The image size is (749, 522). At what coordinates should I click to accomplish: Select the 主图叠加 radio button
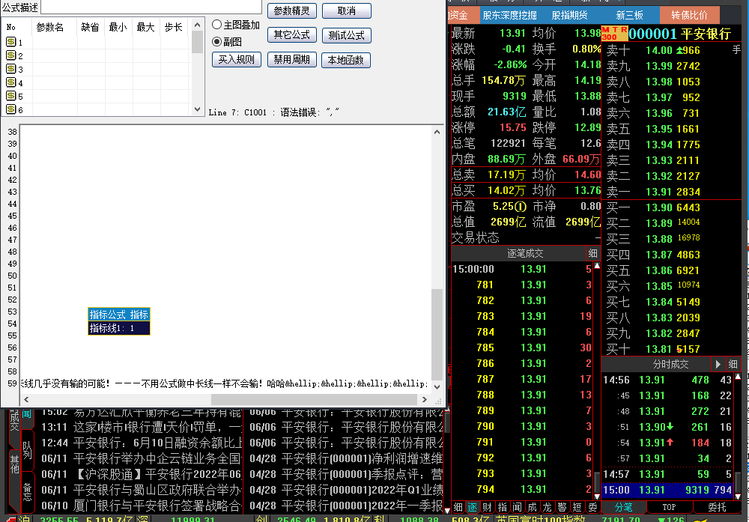point(217,25)
